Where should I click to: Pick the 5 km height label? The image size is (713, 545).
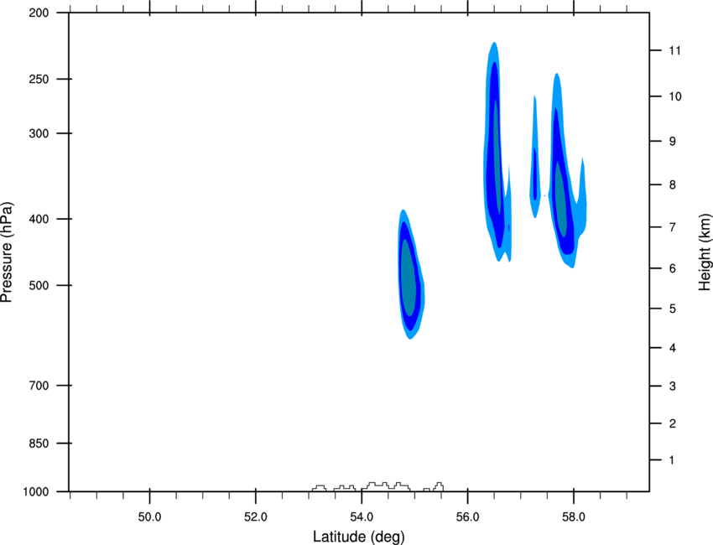coord(672,309)
